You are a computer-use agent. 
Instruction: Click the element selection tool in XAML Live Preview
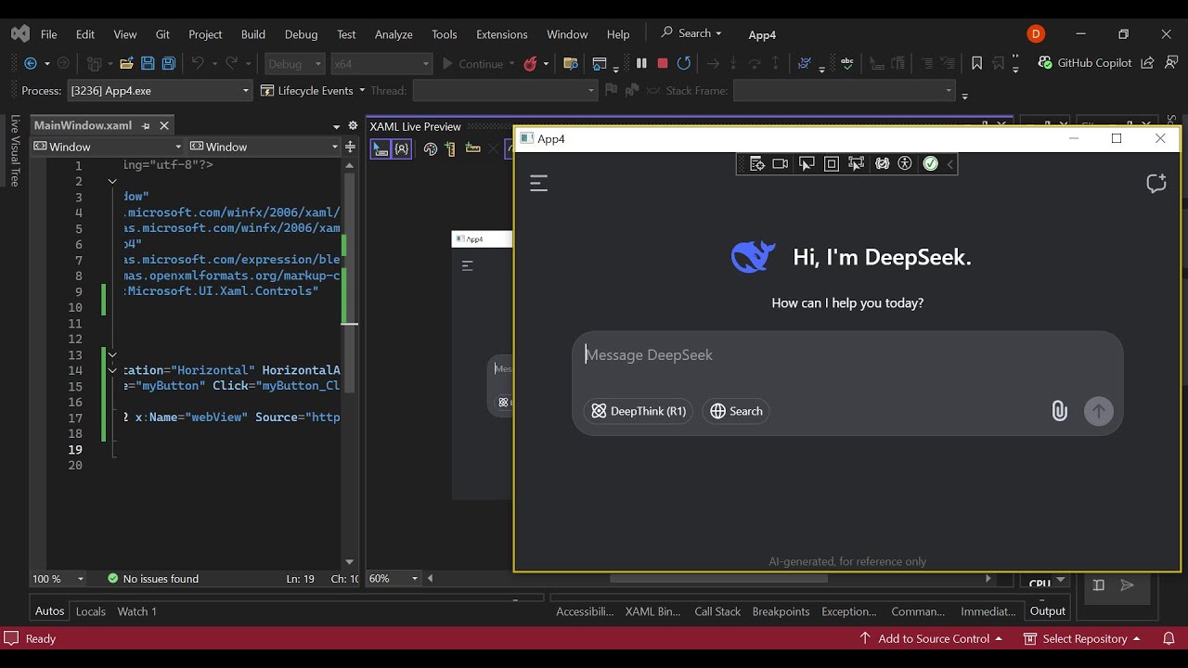coord(381,148)
